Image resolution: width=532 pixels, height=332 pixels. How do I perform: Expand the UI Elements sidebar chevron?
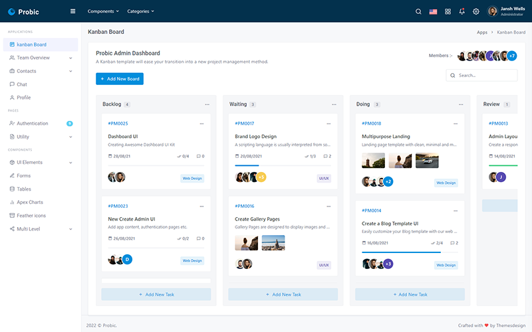(x=70, y=163)
